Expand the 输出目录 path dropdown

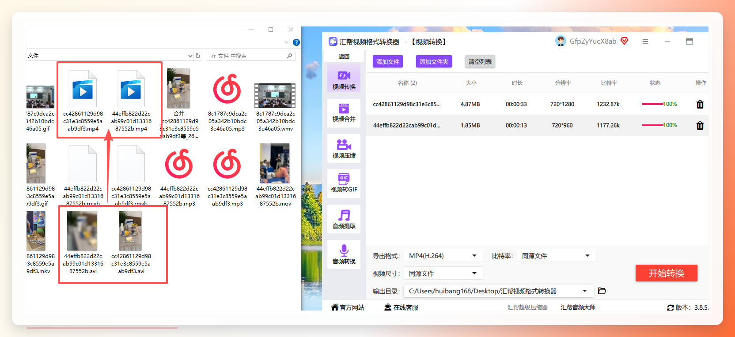pos(585,291)
